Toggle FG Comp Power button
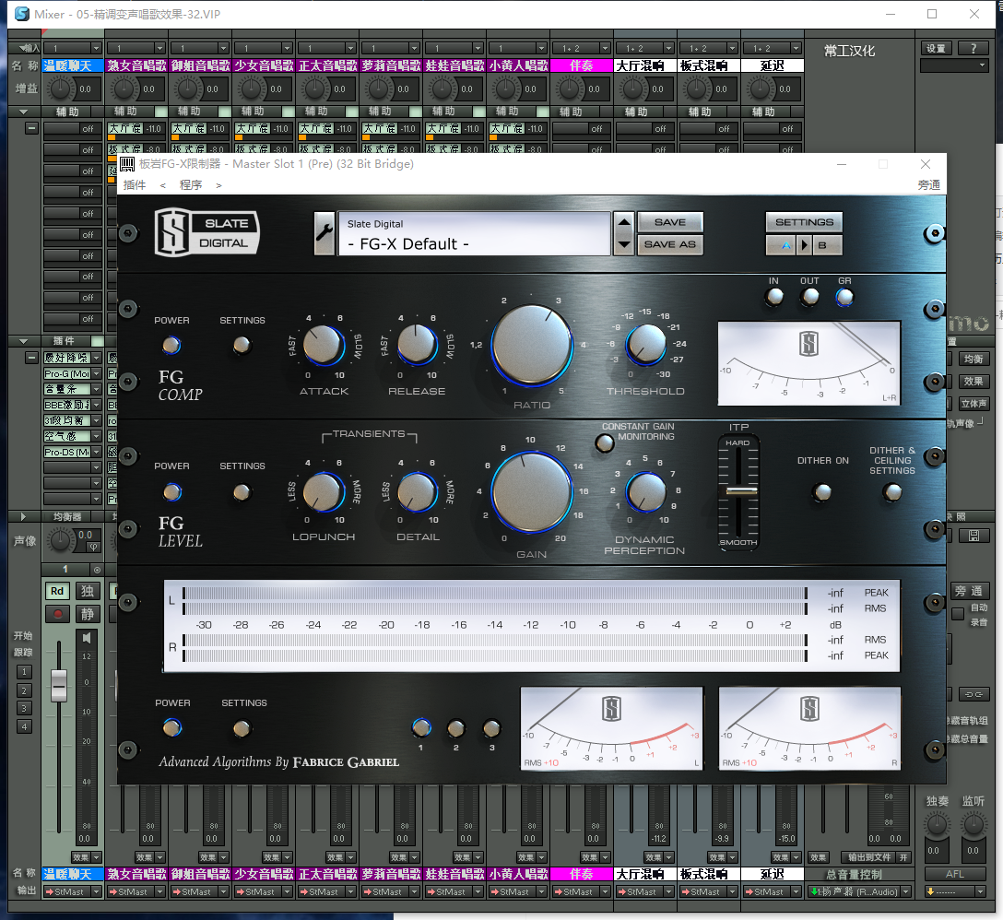The height and width of the screenshot is (920, 1003). click(171, 346)
